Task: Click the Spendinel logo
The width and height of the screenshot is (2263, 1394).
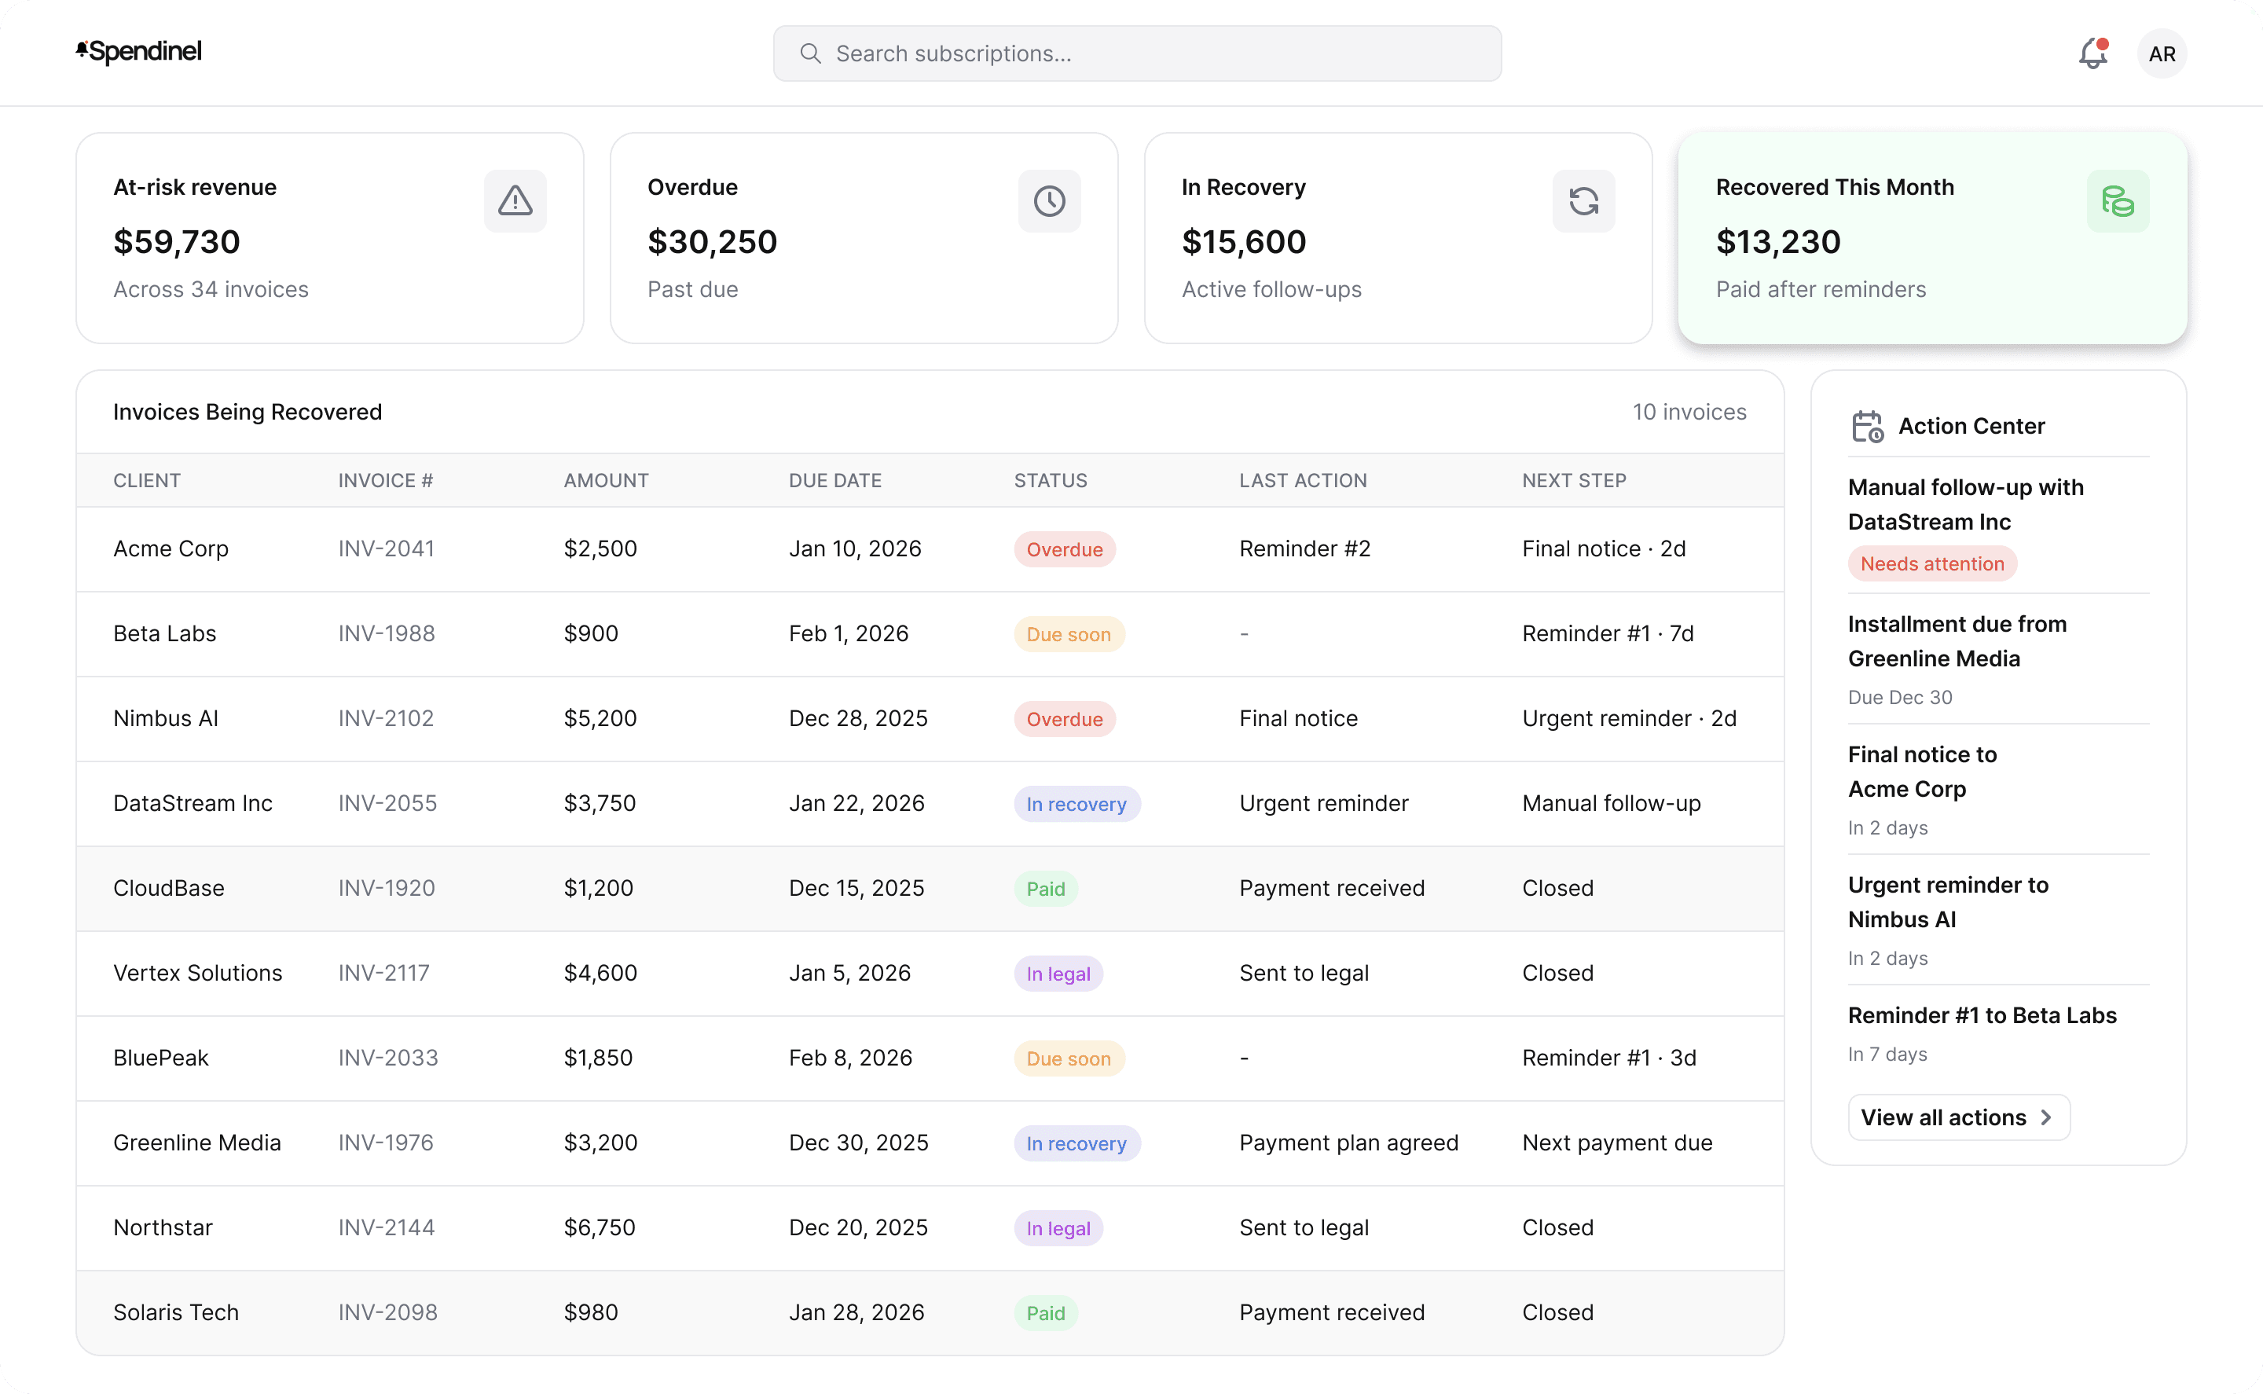Action: point(139,52)
